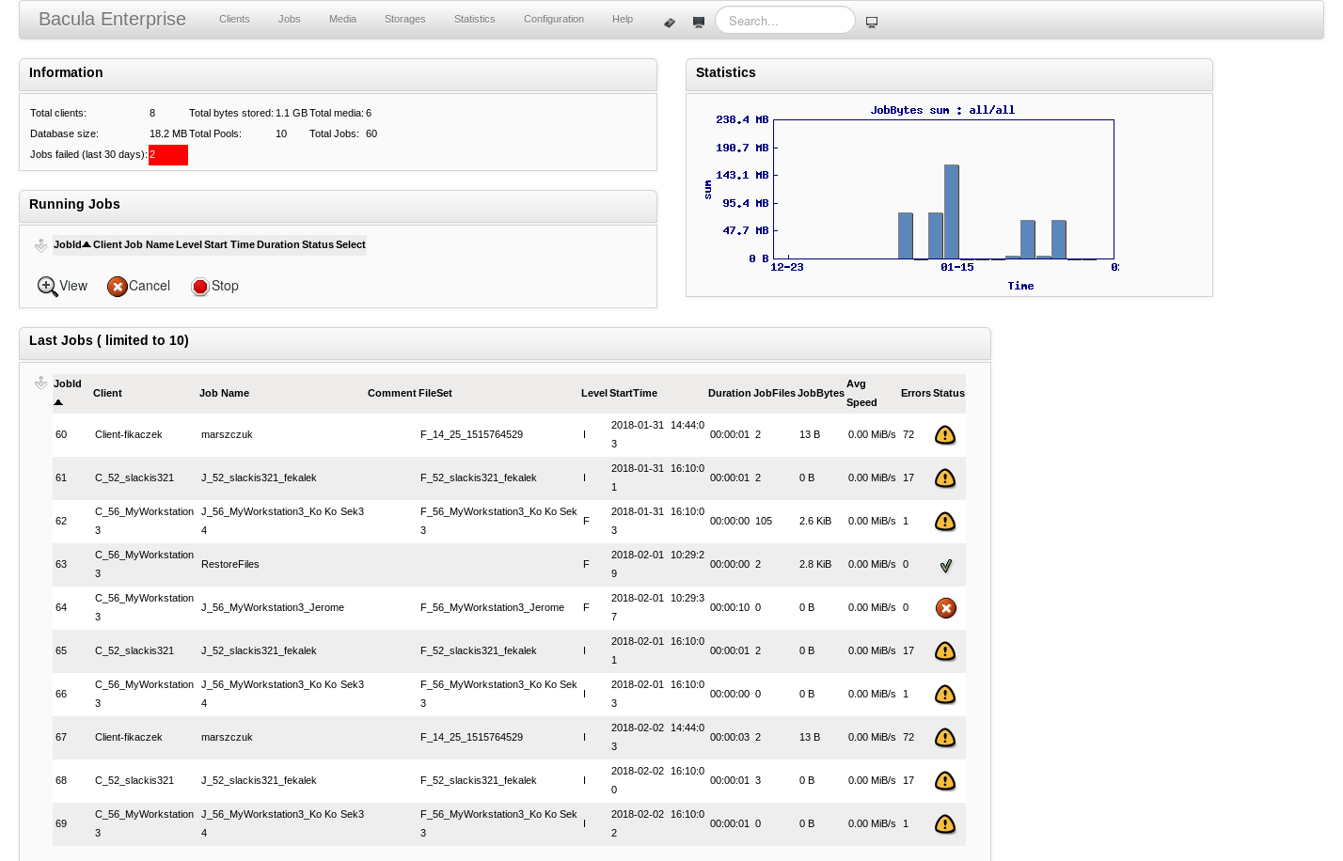Click the View magnifier icon in Running Jobs
The width and height of the screenshot is (1343, 861).
coord(48,287)
